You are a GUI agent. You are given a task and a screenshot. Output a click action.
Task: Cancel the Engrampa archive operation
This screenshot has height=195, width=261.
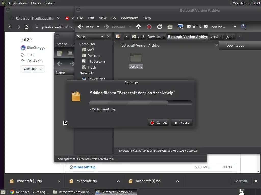[x=159, y=123]
